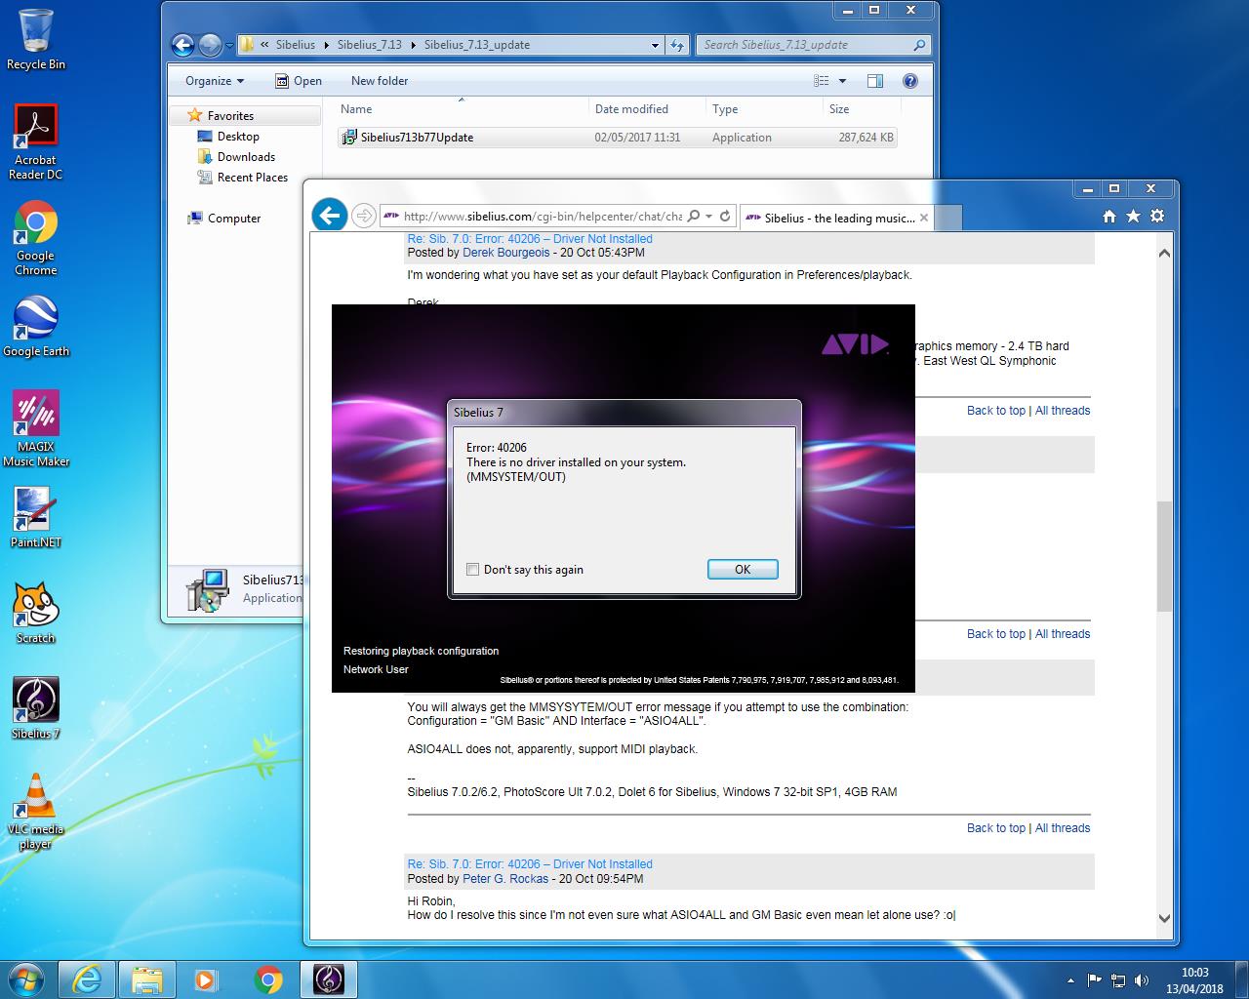The width and height of the screenshot is (1249, 999).
Task: Open Derek Bourgeois poster link
Action: pos(505,253)
